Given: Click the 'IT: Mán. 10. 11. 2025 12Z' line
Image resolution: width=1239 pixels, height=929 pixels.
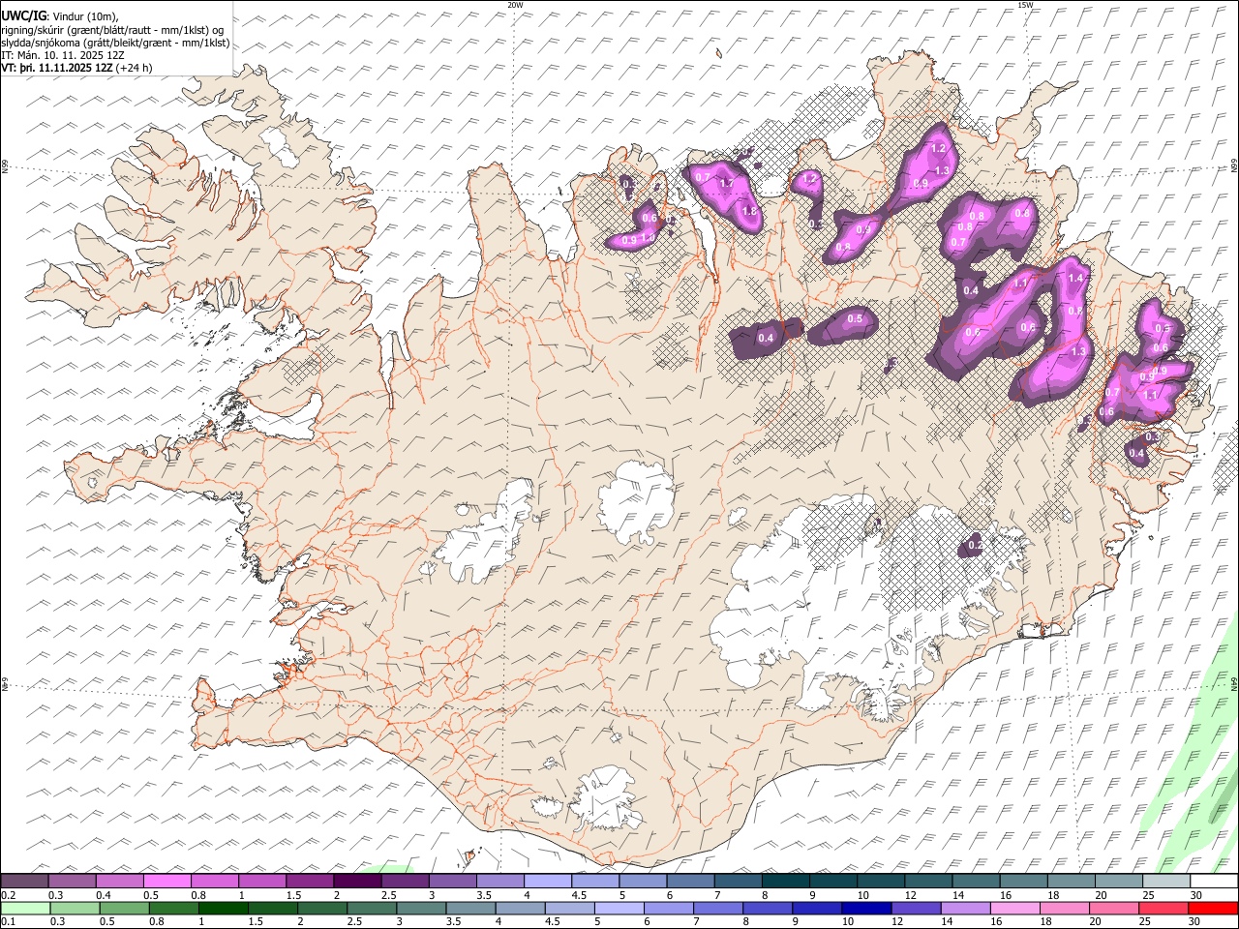Looking at the screenshot, I should tap(63, 55).
